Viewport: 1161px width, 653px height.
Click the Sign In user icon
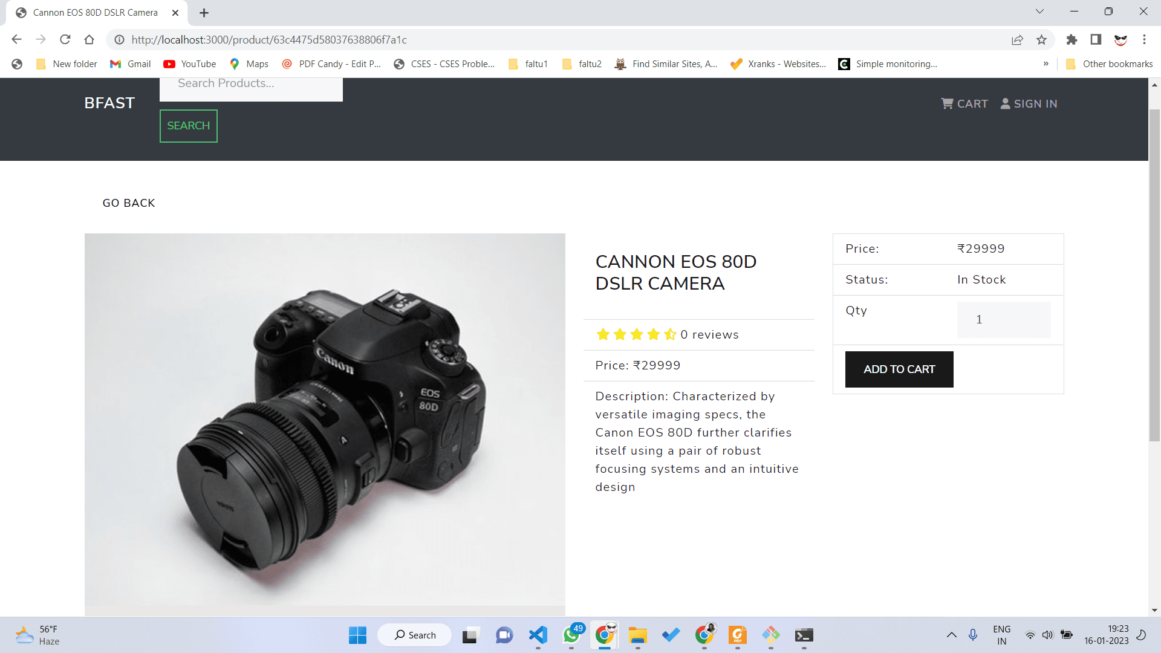click(1005, 103)
